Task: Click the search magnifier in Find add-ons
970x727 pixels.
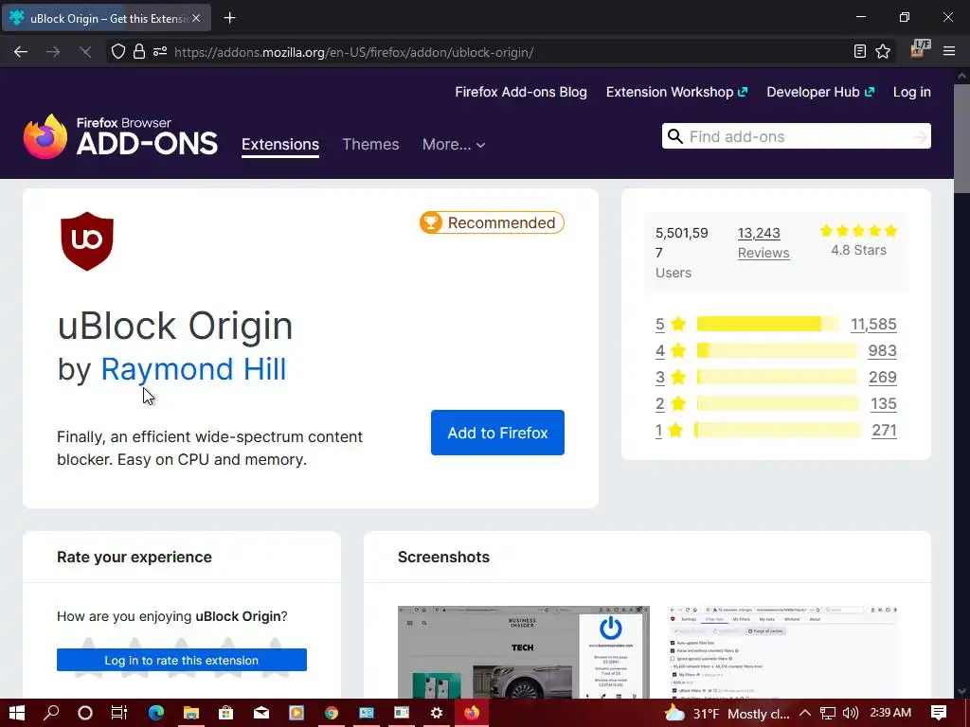Action: [x=674, y=136]
